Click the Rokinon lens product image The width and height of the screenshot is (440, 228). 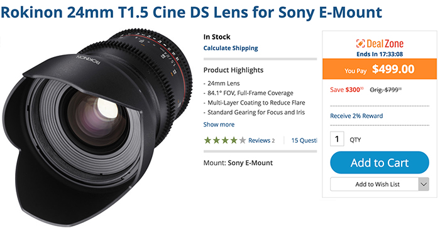click(97, 126)
